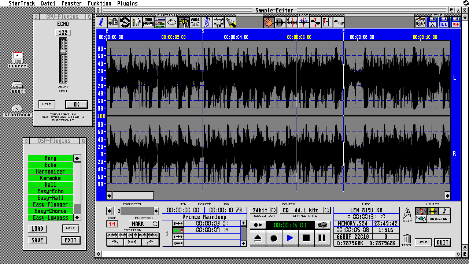This screenshot has width=469, height=264.
Task: Click LOAD in the DSP-Plugins window
Action: coord(37,229)
